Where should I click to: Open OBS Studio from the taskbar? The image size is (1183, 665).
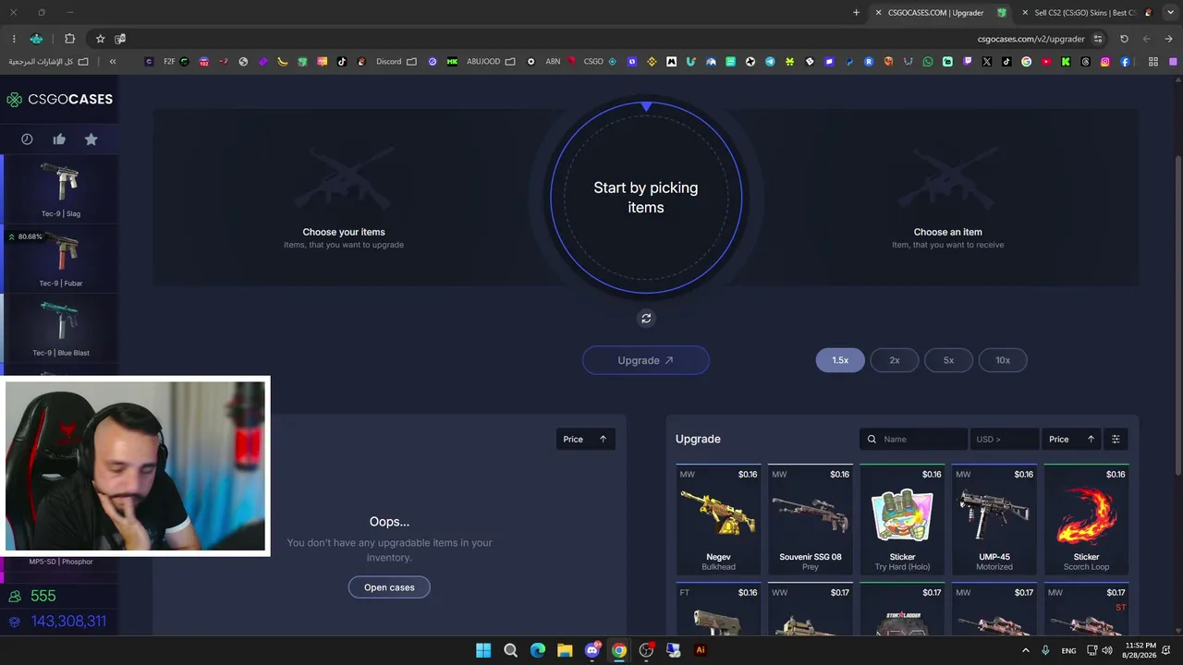click(x=646, y=650)
